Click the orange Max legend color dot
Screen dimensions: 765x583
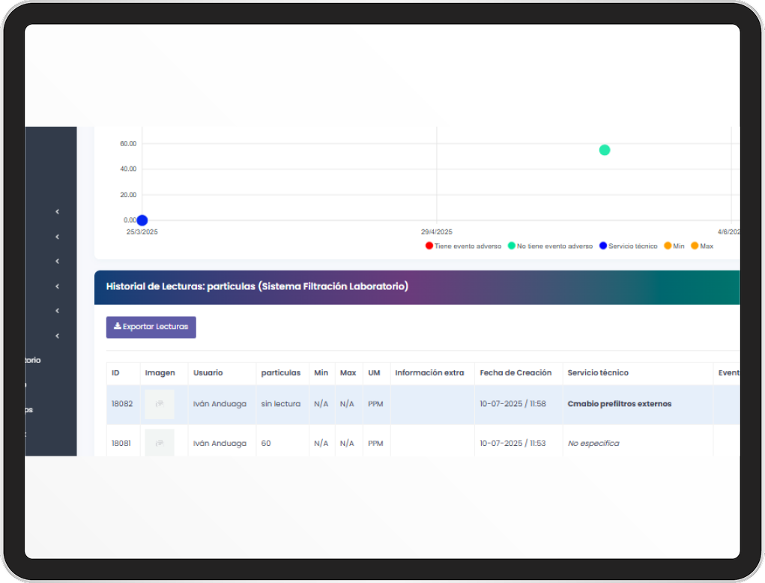coord(695,246)
